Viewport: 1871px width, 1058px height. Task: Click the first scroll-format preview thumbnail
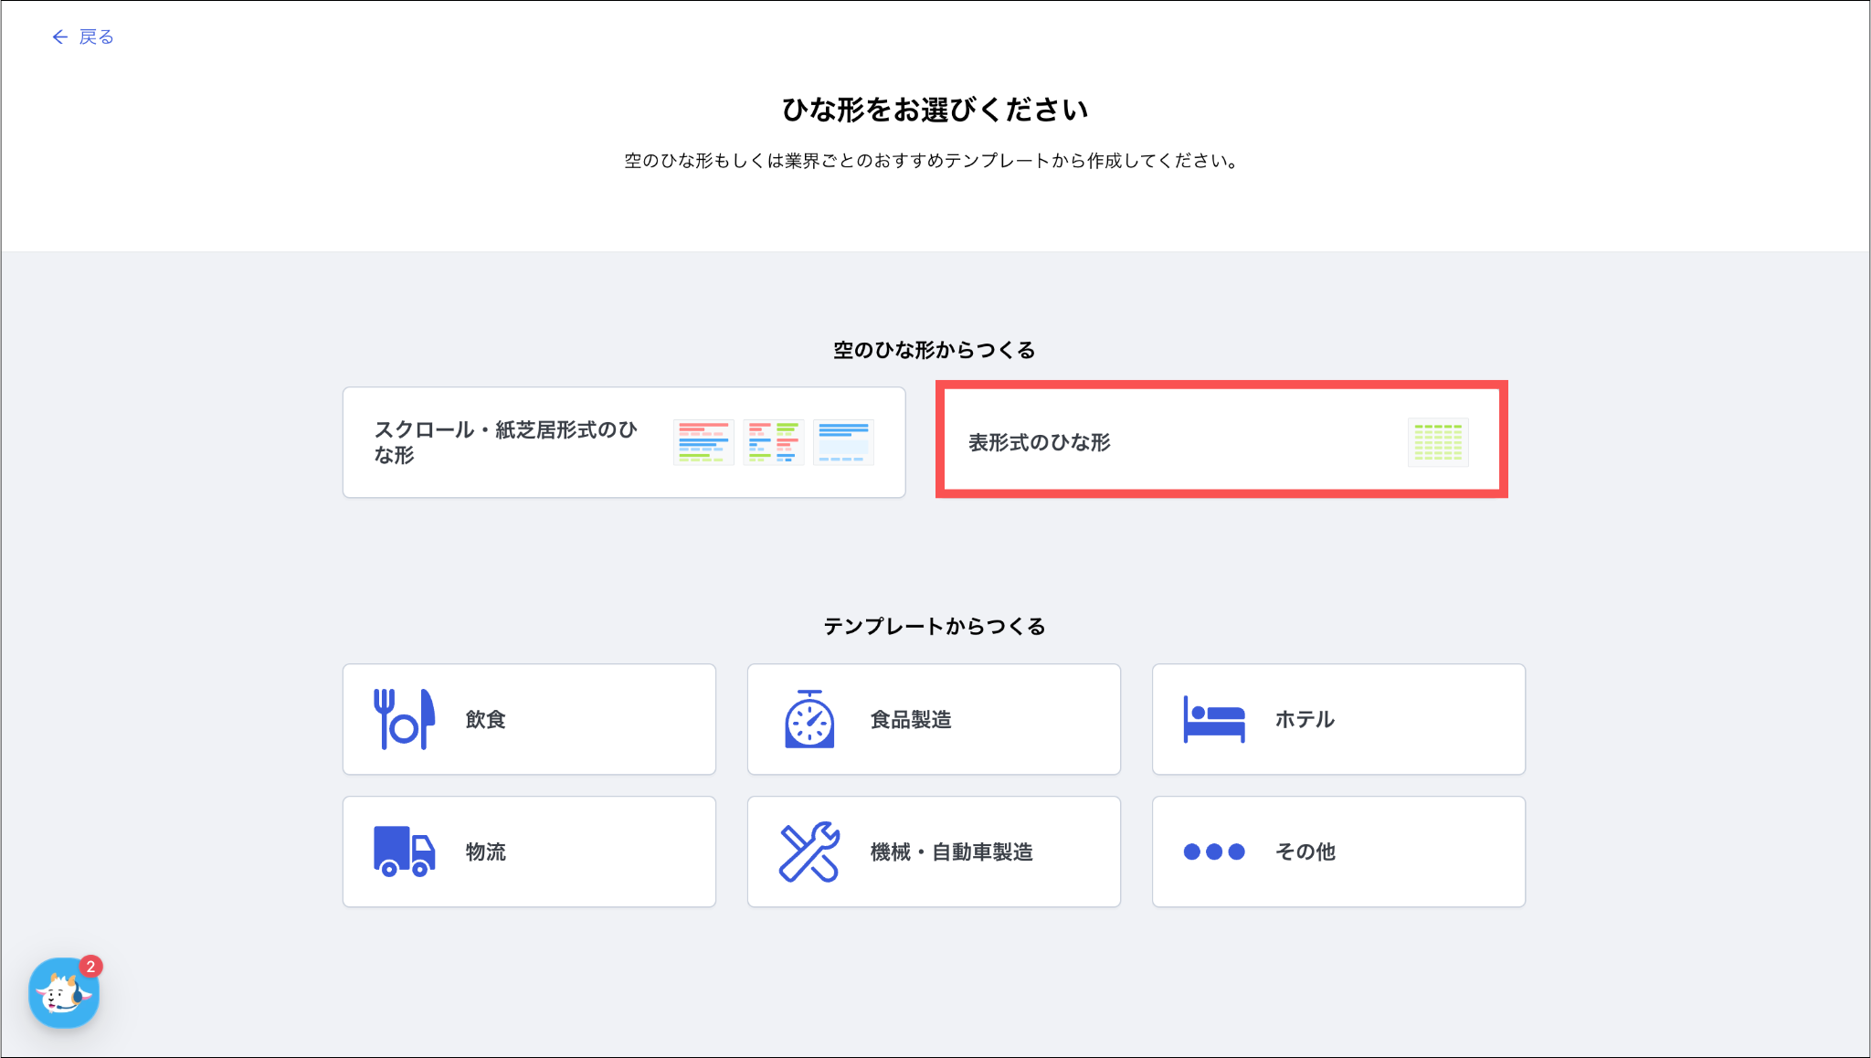point(703,442)
